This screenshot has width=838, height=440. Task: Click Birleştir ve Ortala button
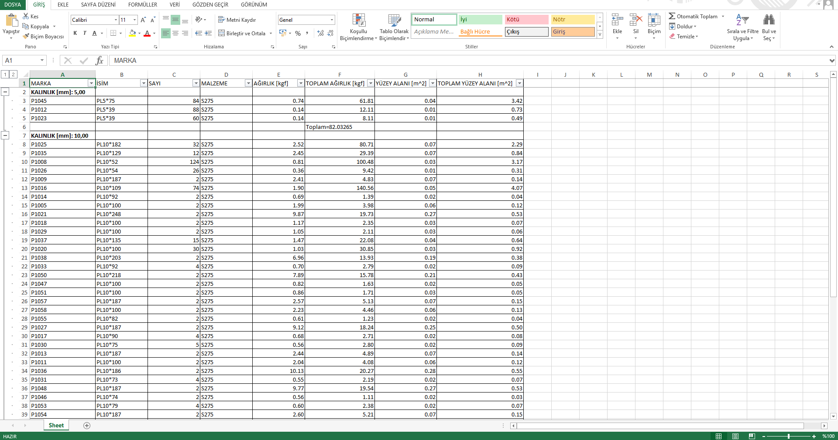pos(242,33)
